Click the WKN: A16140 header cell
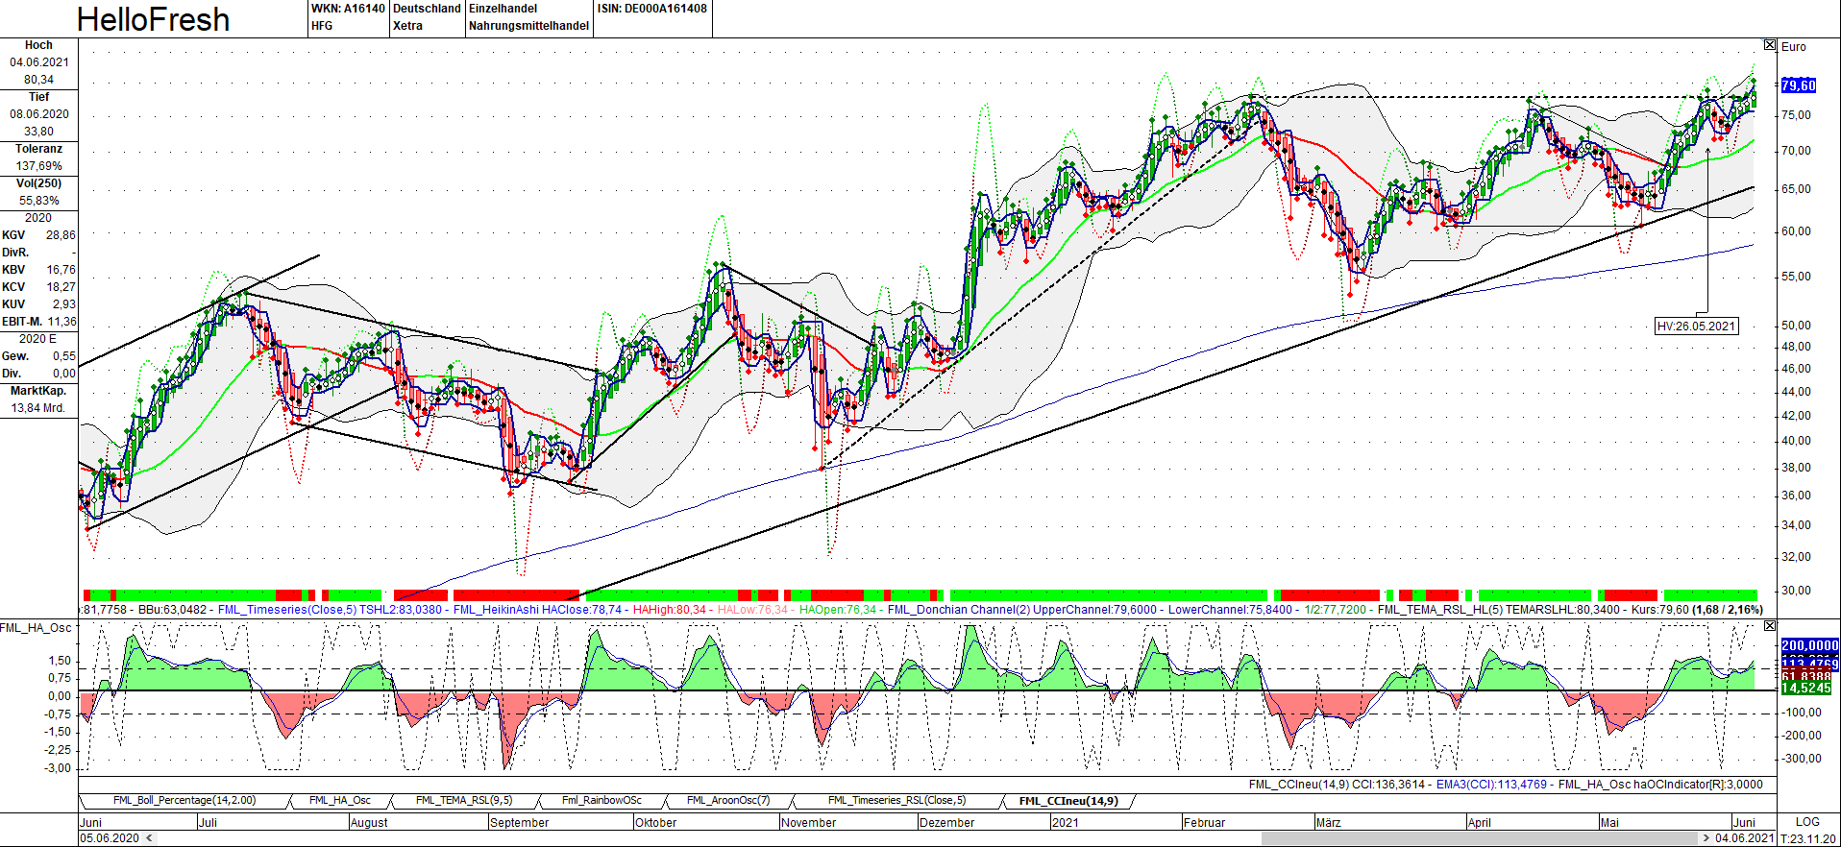This screenshot has width=1841, height=847. tap(348, 9)
